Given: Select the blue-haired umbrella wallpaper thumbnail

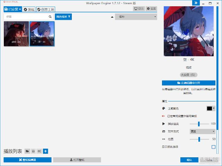Looking at the screenshot, I should (42, 34).
